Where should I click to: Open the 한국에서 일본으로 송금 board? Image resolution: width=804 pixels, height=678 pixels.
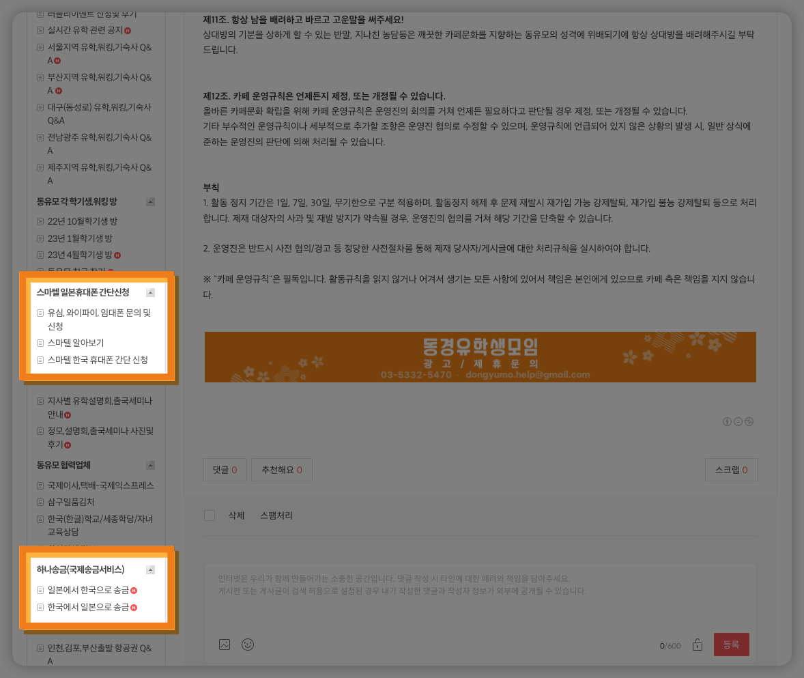88,607
